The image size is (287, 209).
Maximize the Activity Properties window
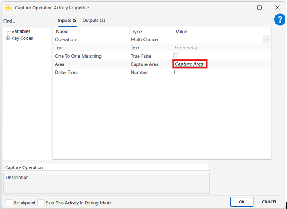pyautogui.click(x=259, y=7)
